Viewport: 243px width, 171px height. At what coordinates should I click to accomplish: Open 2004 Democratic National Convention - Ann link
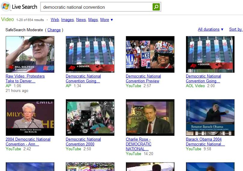pyautogui.click(x=28, y=142)
